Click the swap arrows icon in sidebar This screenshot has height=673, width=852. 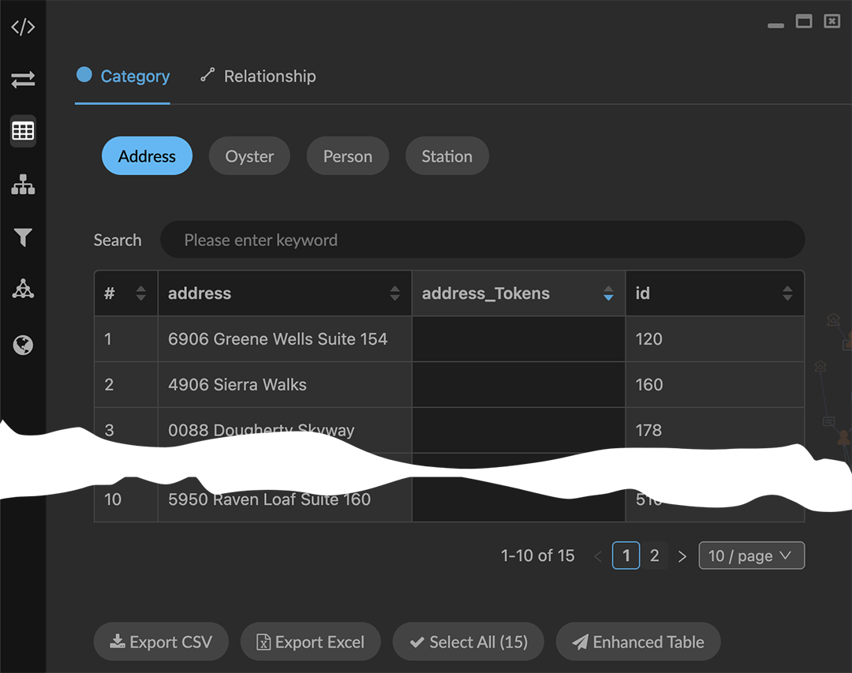click(23, 80)
